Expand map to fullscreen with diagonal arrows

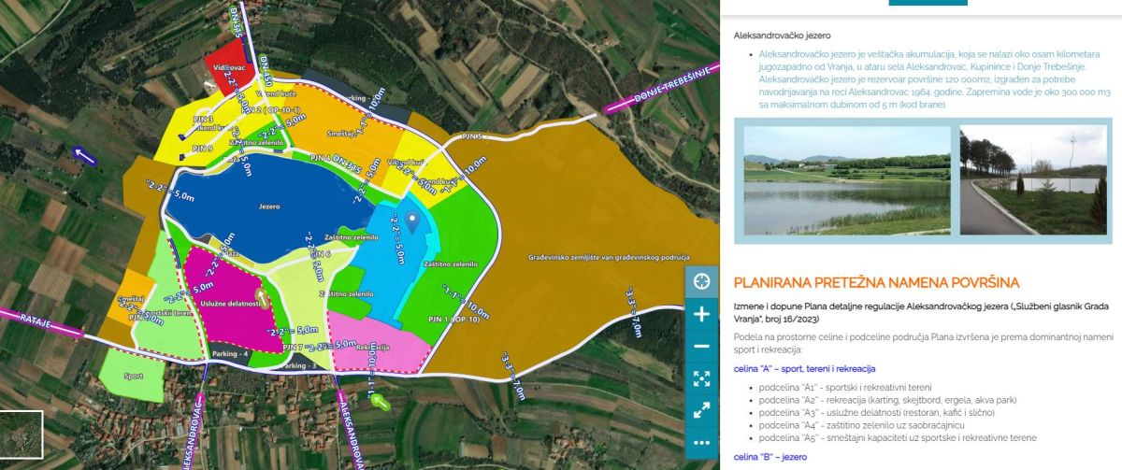click(702, 410)
